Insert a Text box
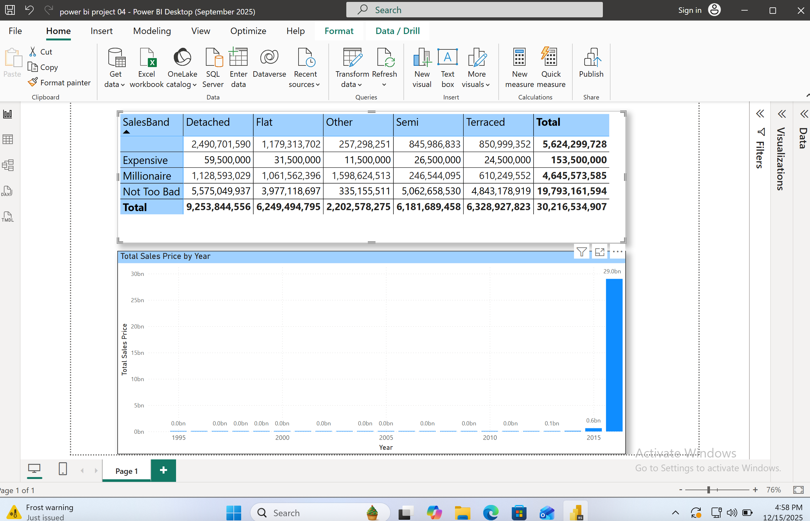The image size is (810, 521). (447, 67)
